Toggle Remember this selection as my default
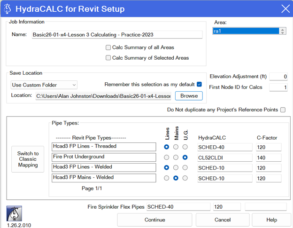Viewport: 293px width, 228px height. [200, 84]
